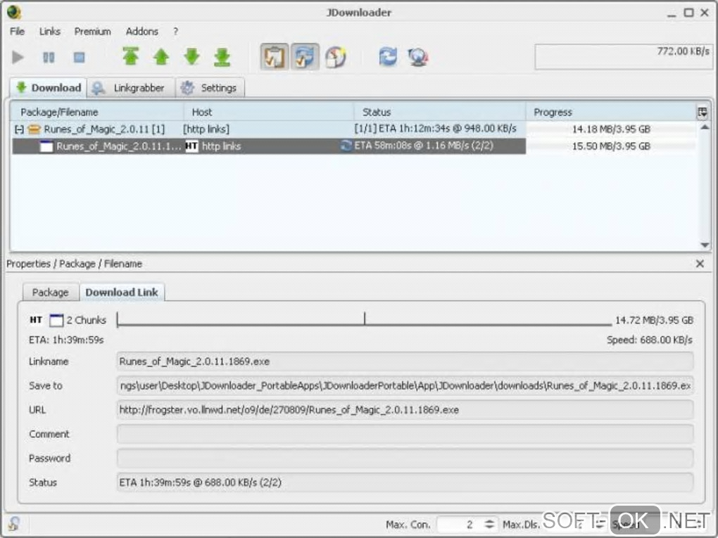Click the Save to path field
This screenshot has height=538, width=718.
[x=405, y=385]
